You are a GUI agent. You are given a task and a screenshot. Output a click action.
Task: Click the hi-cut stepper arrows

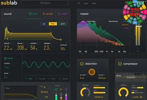[x=105, y=75]
